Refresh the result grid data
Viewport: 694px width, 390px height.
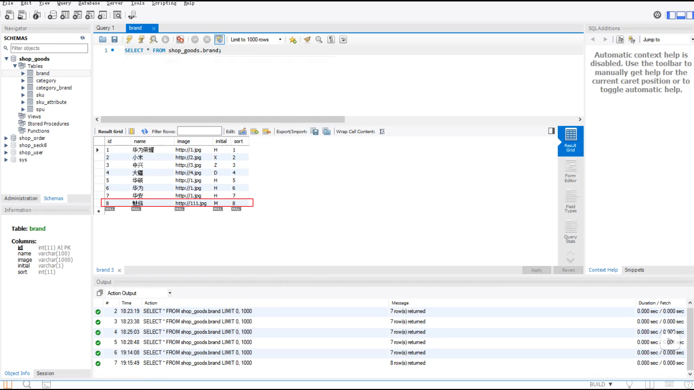145,132
